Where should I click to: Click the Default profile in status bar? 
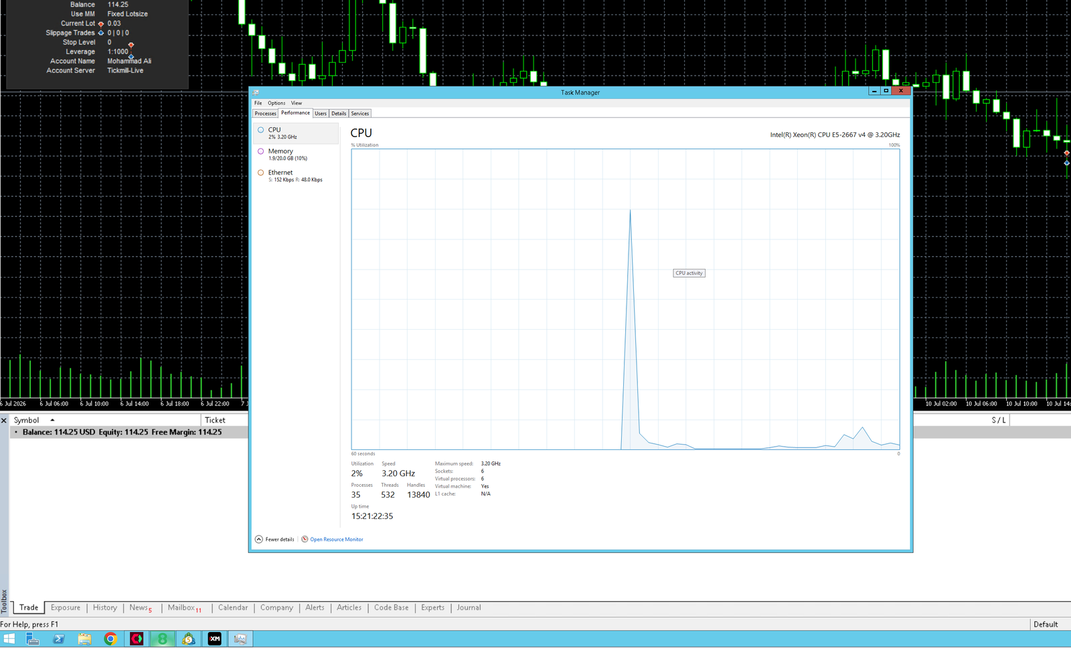coord(1046,625)
